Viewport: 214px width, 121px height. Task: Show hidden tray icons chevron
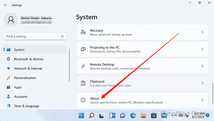[175, 116]
